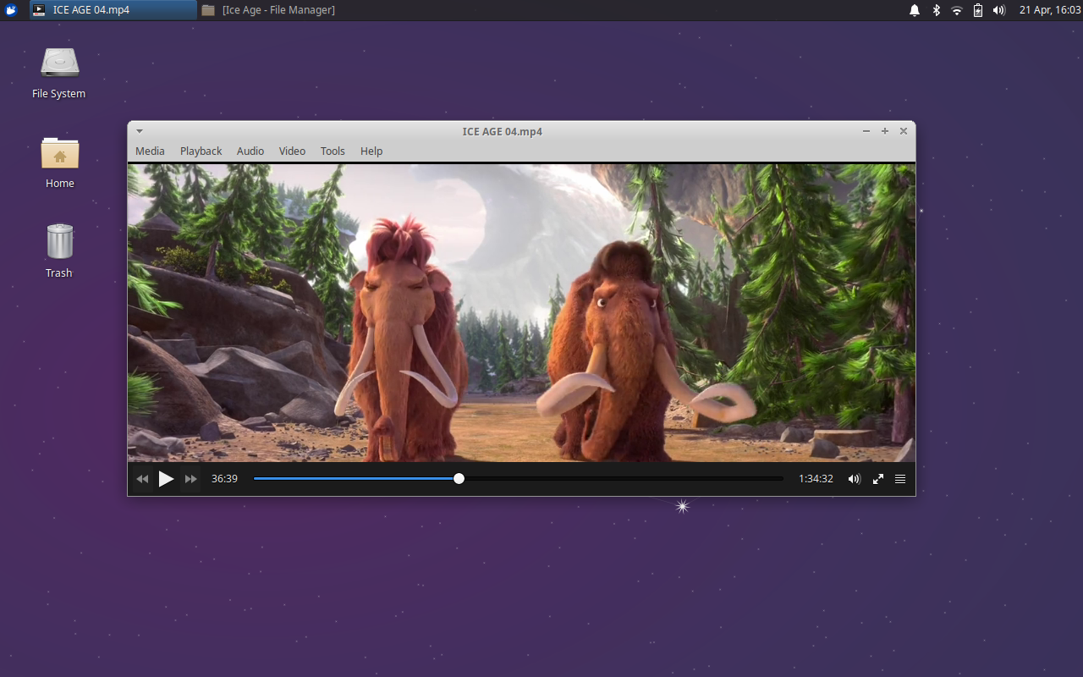Switch to ICE AGE 04.mp4 taskbar button
Viewport: 1083px width, 677px height.
(114, 10)
